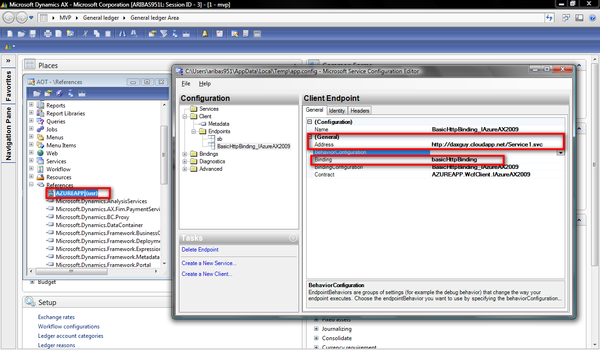Click the checklist task toolbar icon
The image size is (600, 350).
(219, 34)
